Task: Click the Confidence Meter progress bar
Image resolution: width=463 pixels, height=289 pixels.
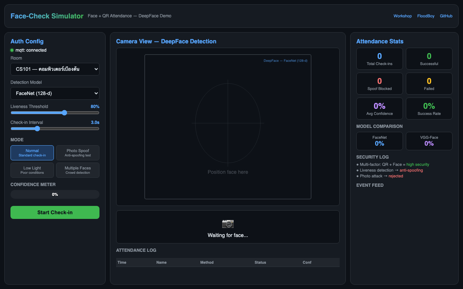Action: [55, 194]
